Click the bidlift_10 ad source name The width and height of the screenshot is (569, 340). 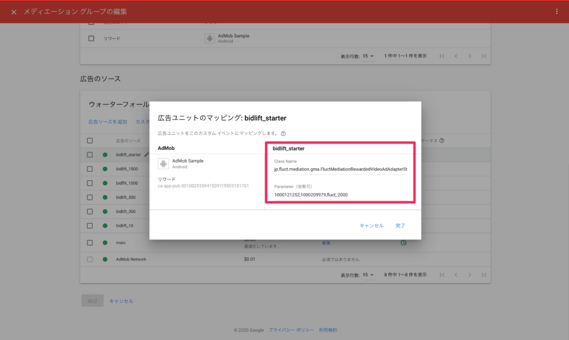pyautogui.click(x=125, y=226)
